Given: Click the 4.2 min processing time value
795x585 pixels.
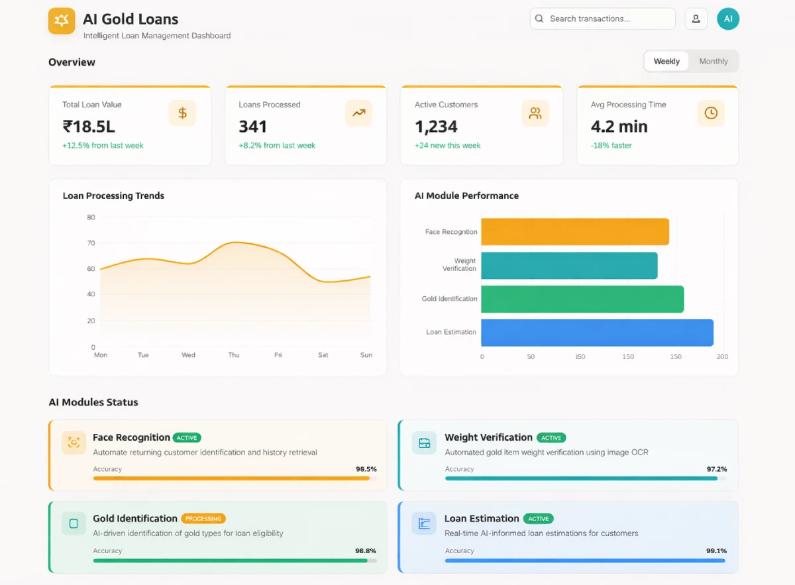Looking at the screenshot, I should point(619,127).
